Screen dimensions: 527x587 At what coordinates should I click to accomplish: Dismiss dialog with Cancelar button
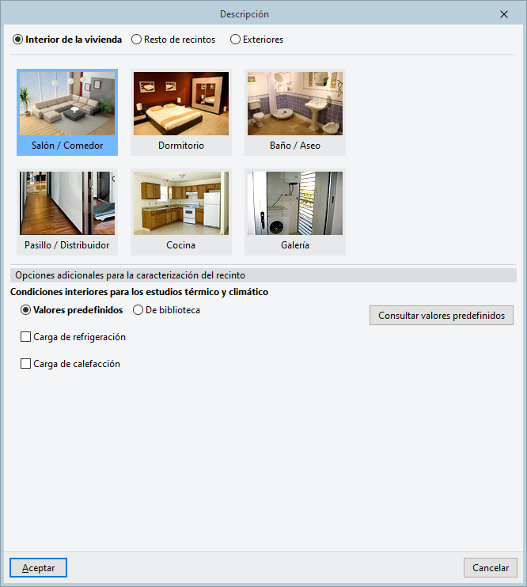(x=491, y=568)
